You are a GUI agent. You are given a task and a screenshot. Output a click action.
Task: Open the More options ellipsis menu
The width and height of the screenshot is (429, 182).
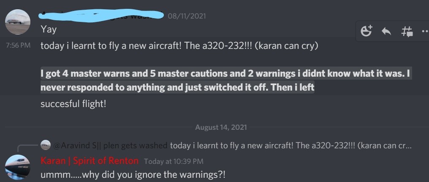click(426, 31)
